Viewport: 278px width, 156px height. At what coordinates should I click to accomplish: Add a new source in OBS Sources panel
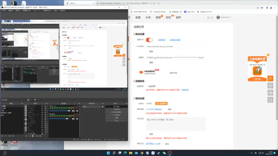[x=26, y=136]
